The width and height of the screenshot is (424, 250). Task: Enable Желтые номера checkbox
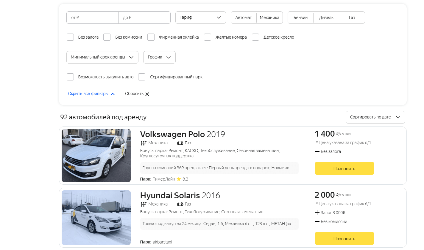point(208,37)
